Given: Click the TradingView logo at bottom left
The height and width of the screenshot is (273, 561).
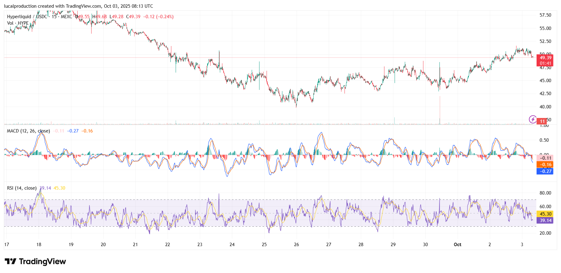Looking at the screenshot, I should pyautogui.click(x=35, y=262).
